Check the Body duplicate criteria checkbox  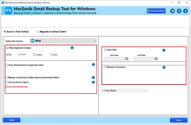52,55
